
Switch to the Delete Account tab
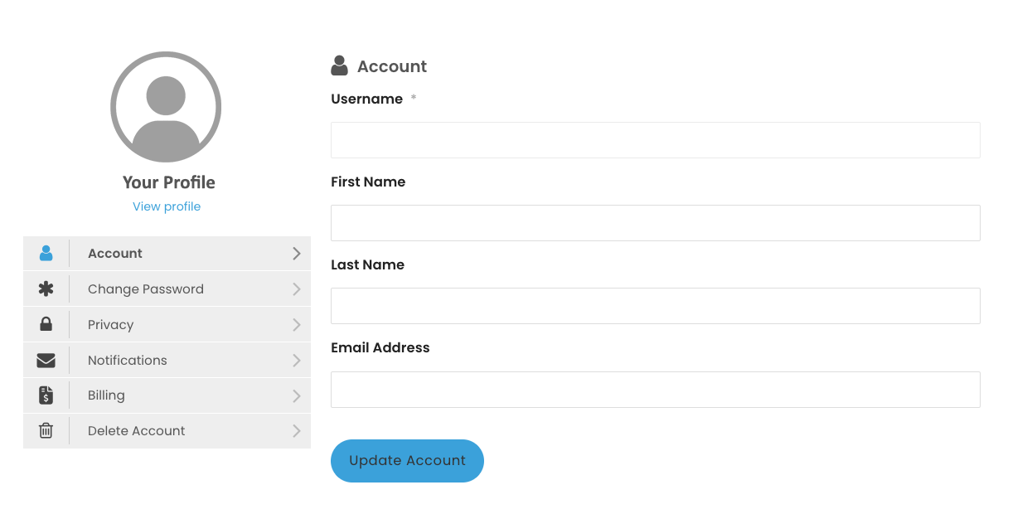coord(167,431)
